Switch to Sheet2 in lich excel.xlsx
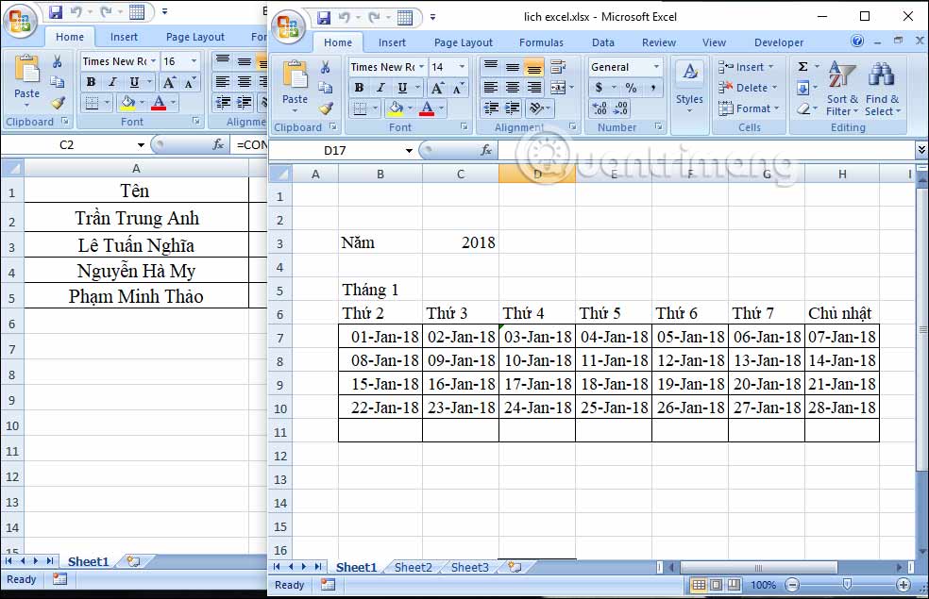This screenshot has height=599, width=929. tap(414, 567)
